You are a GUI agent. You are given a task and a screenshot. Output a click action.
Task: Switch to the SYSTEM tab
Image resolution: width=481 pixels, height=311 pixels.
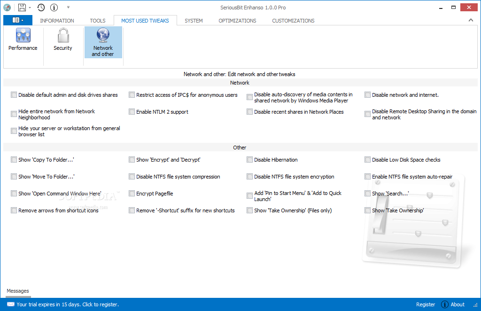(x=194, y=21)
